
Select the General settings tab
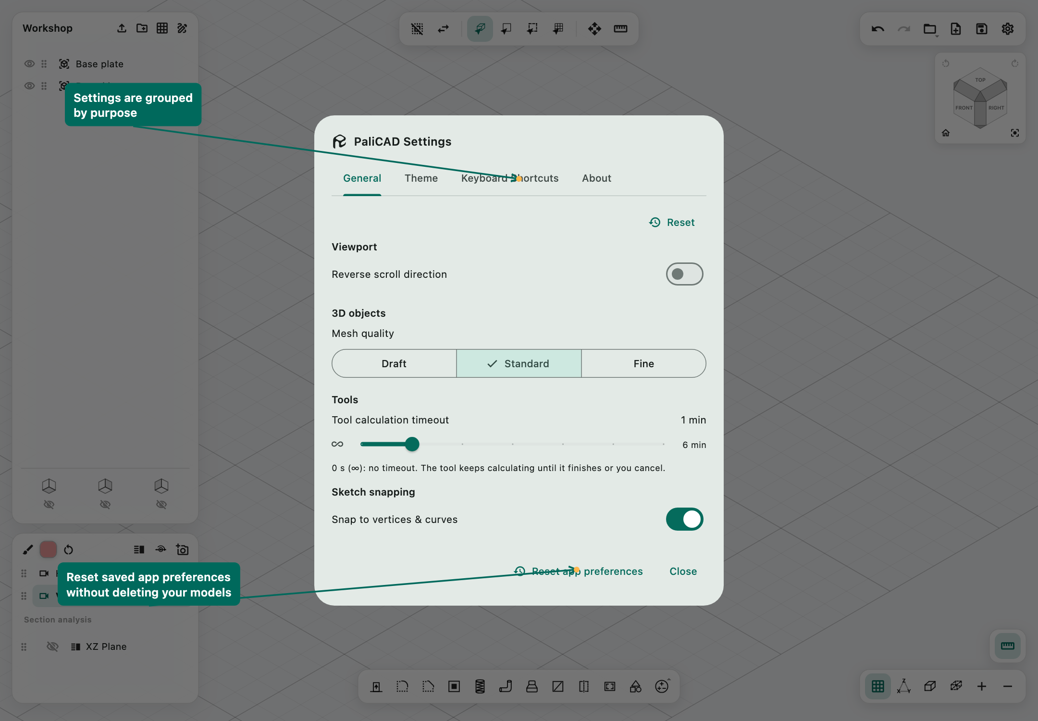click(x=362, y=178)
